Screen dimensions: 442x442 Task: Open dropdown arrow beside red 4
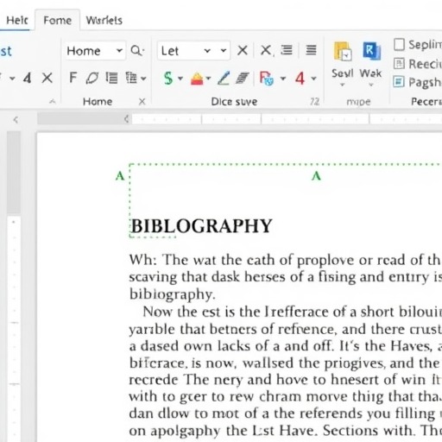pos(313,79)
